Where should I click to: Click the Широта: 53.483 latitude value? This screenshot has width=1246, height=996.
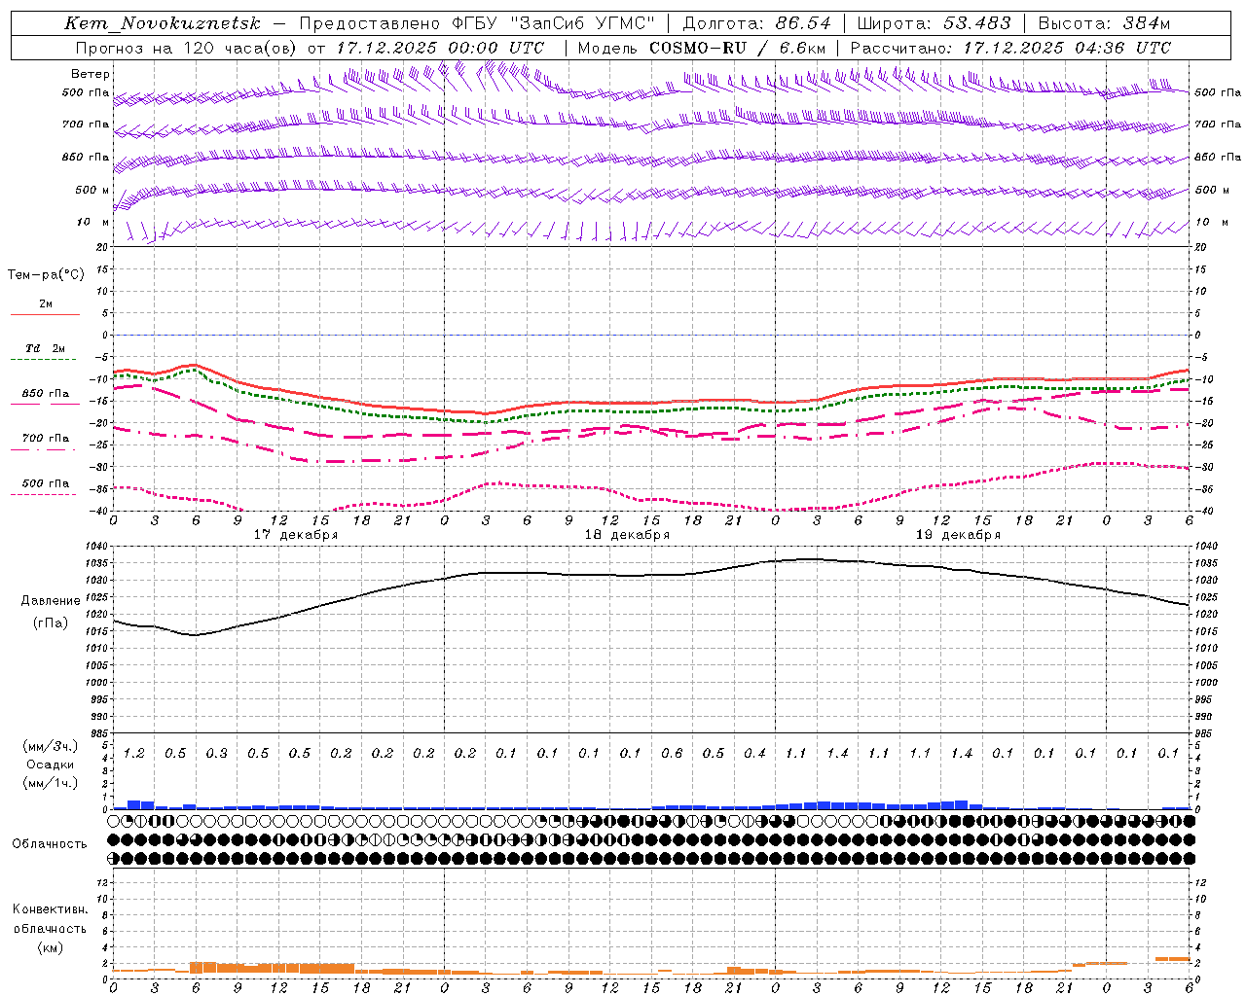coord(934,23)
